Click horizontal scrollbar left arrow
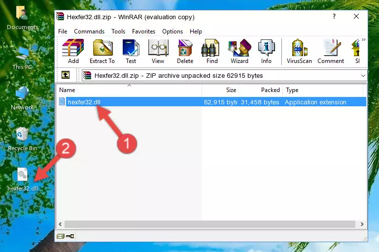379x252 pixels. click(61, 224)
